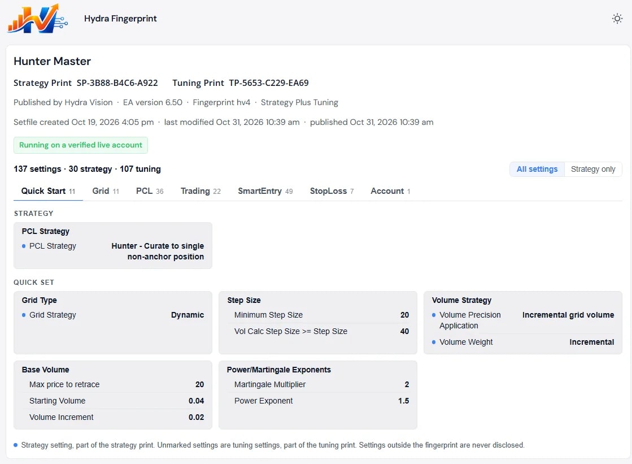Select the tuning print code TP-5653-C229-EA69
632x464 pixels.
[269, 83]
